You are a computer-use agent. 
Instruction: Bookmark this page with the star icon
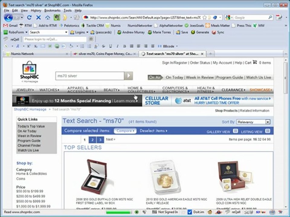click(x=205, y=17)
